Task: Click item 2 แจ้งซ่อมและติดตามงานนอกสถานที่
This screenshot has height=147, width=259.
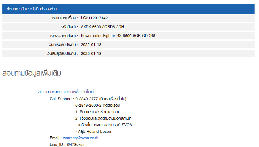Action: (103, 118)
